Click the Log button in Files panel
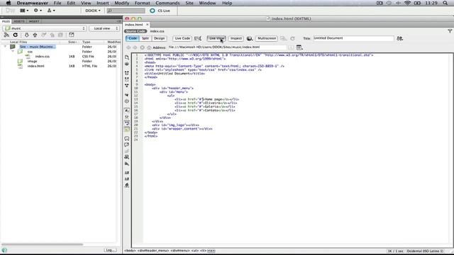454x255 pixels. click(x=111, y=250)
